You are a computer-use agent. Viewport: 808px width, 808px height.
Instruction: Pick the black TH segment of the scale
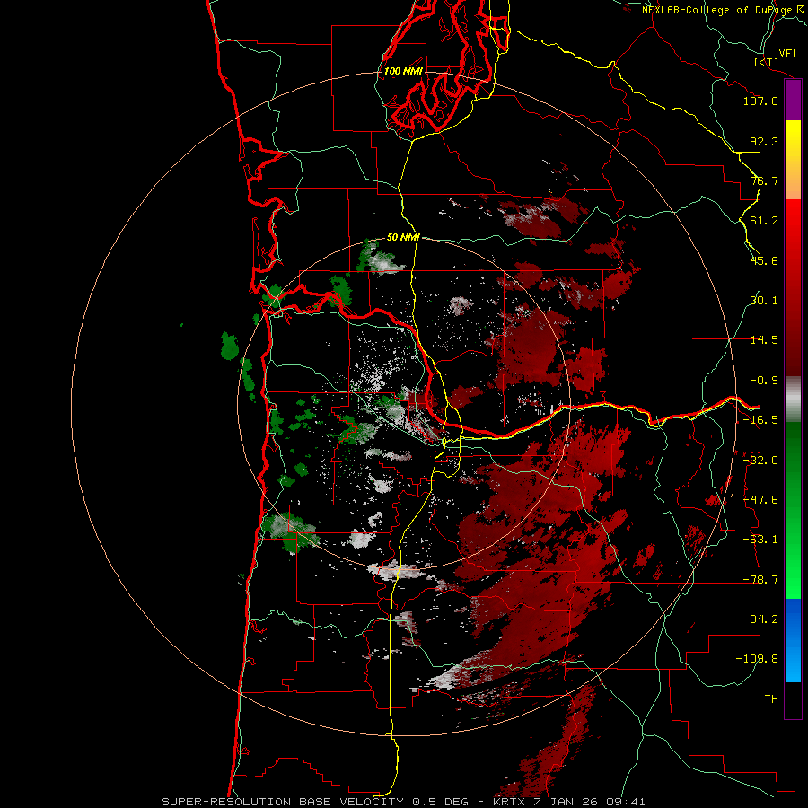(793, 699)
